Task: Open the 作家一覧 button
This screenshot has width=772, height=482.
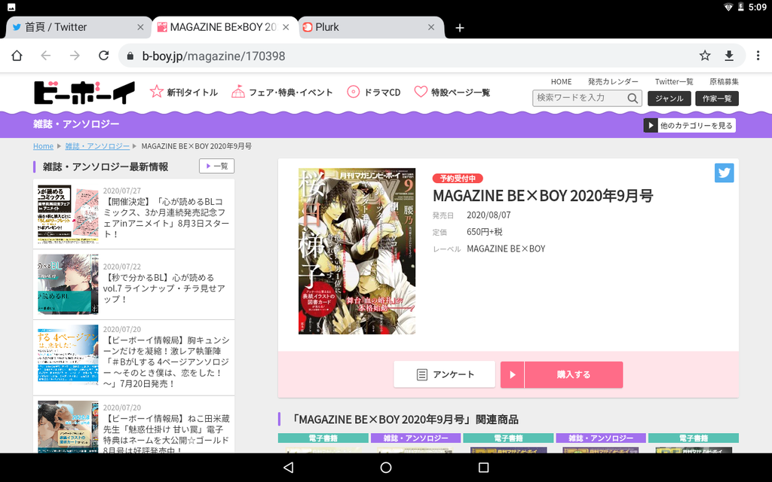Action: 717,99
